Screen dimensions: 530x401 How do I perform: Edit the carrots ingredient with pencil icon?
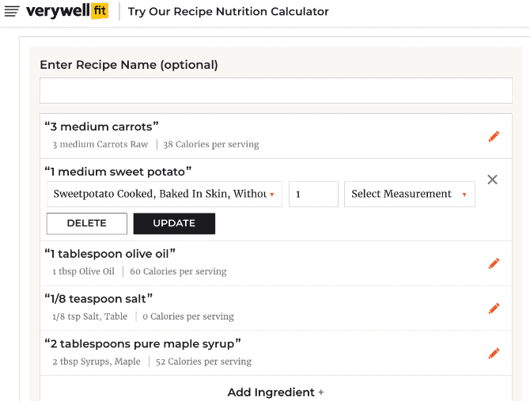click(494, 136)
